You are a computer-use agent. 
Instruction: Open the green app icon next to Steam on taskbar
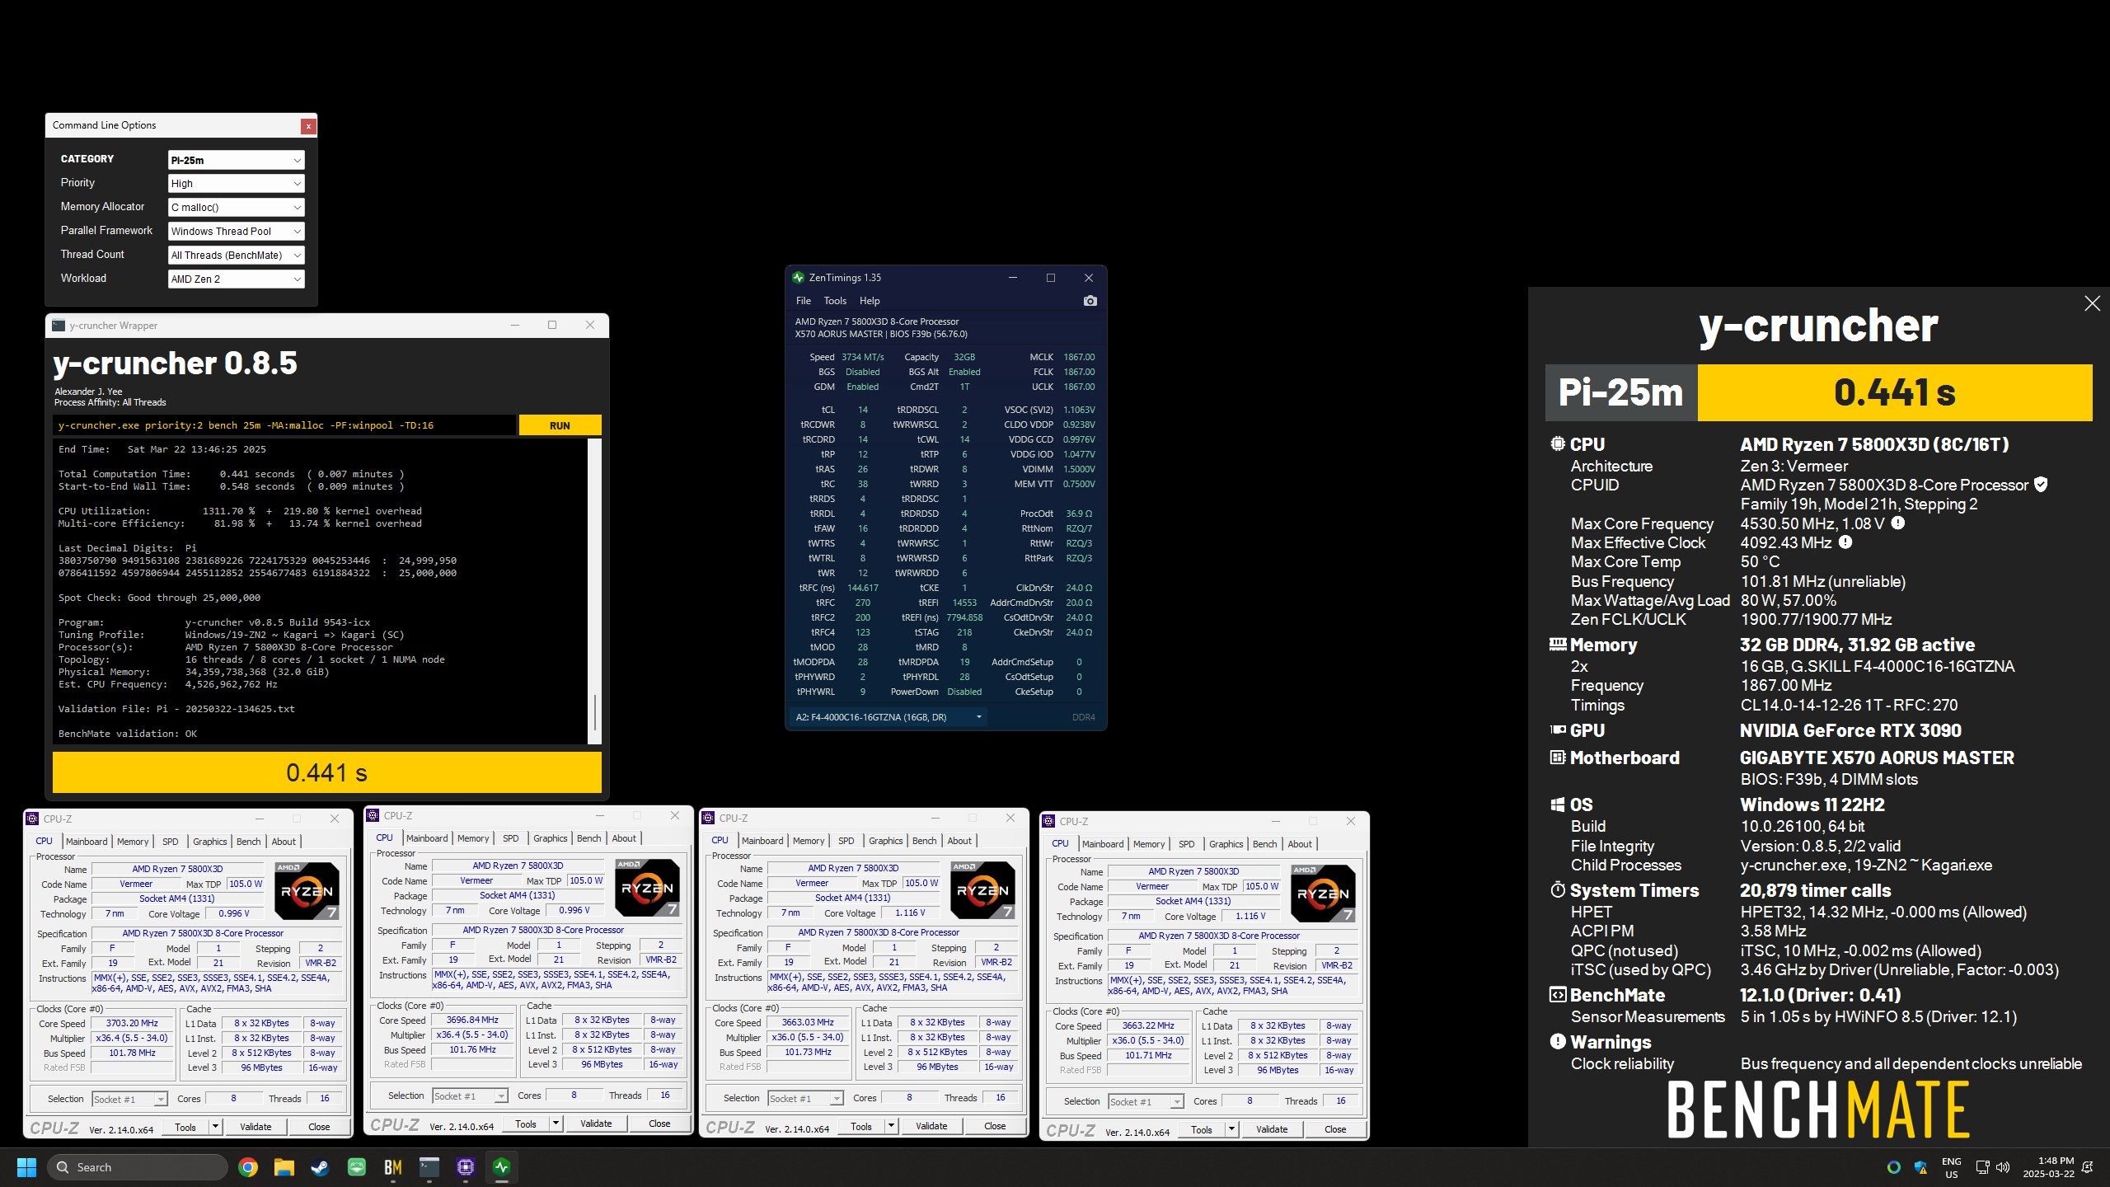(357, 1167)
